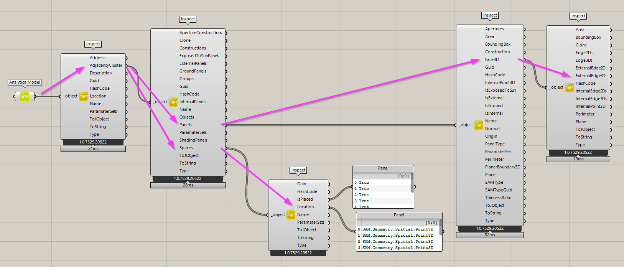Click Inspect label above the Apertures component
This screenshot has height=267, width=624.
tap(490, 15)
